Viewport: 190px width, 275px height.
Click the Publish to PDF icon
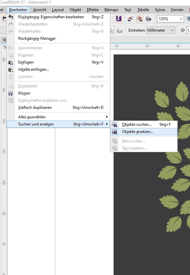[149, 19]
